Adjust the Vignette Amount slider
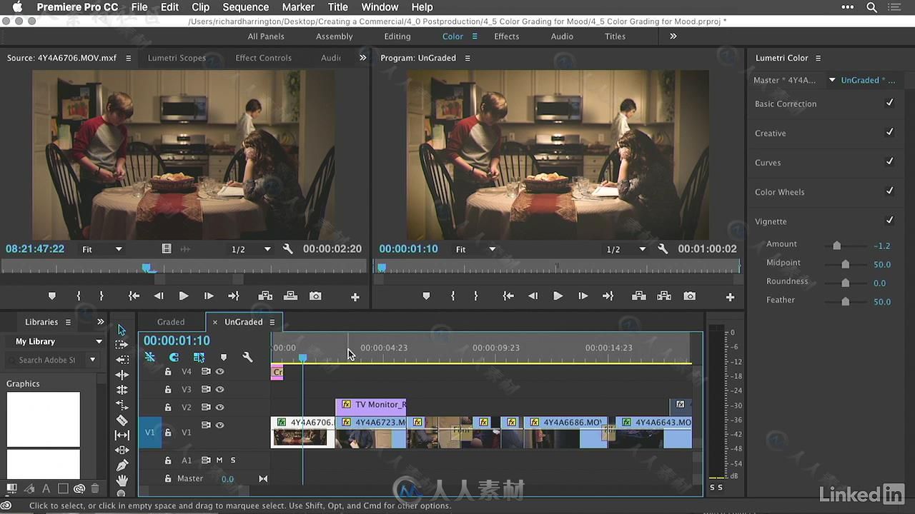Image resolution: width=915 pixels, height=514 pixels. [837, 246]
